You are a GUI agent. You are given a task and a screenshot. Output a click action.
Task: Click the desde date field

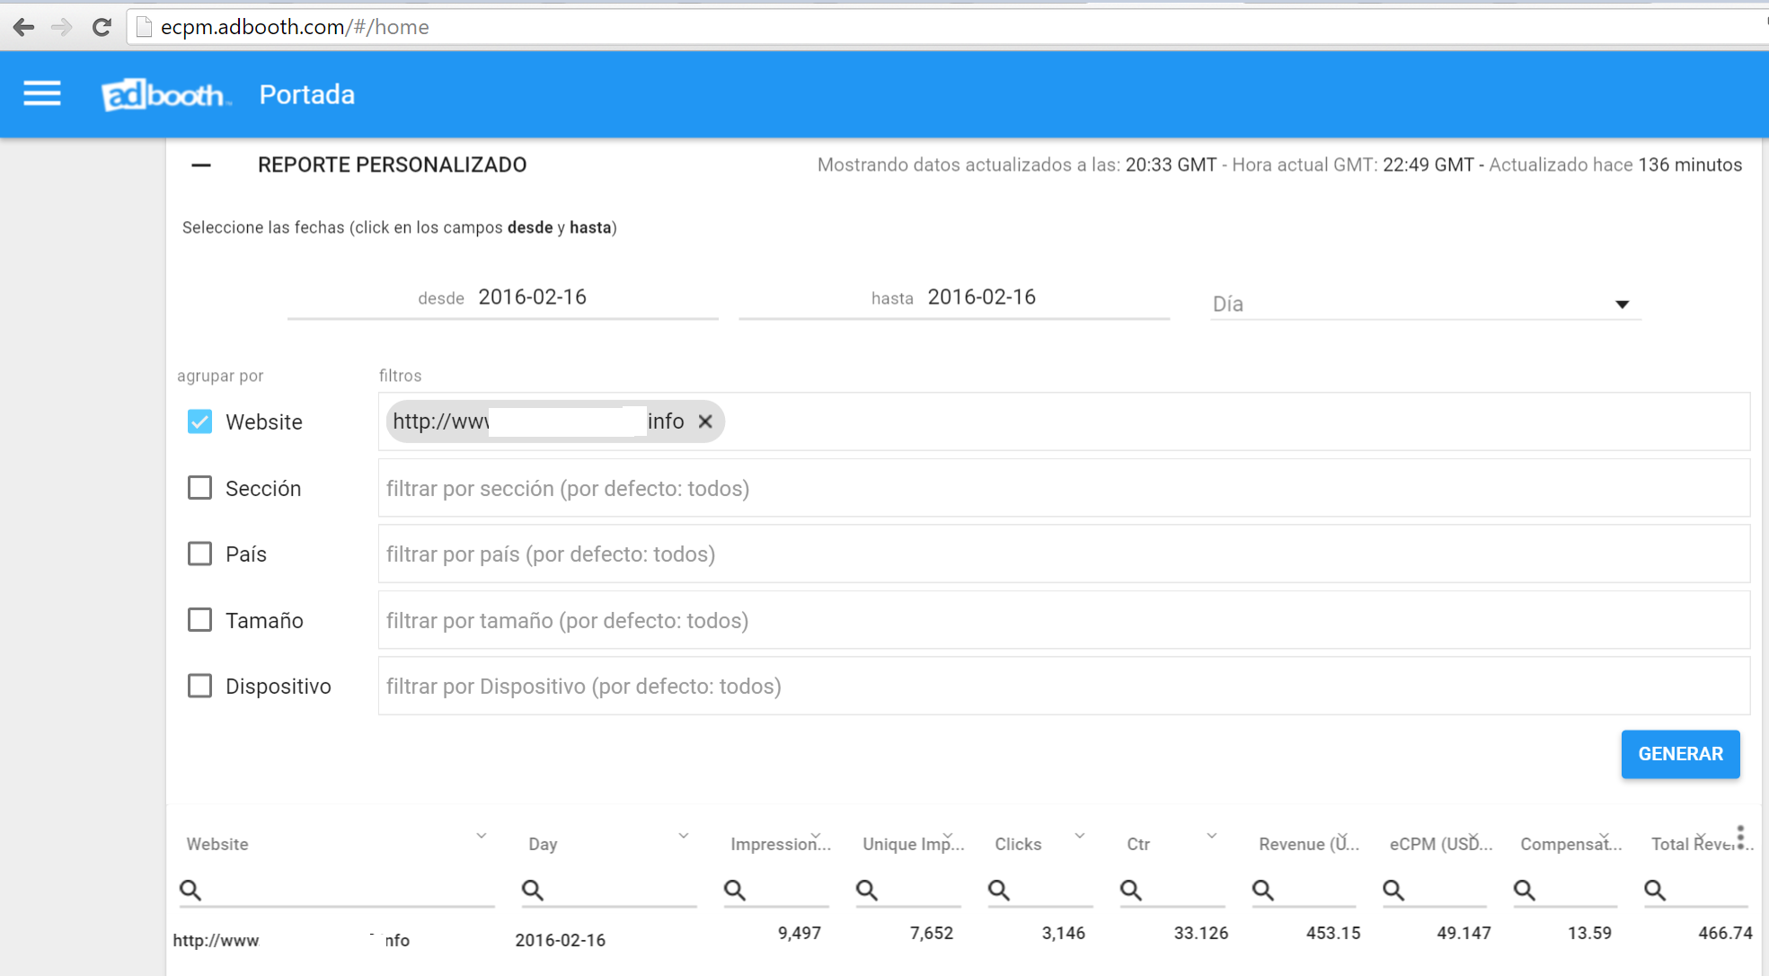[x=503, y=297]
